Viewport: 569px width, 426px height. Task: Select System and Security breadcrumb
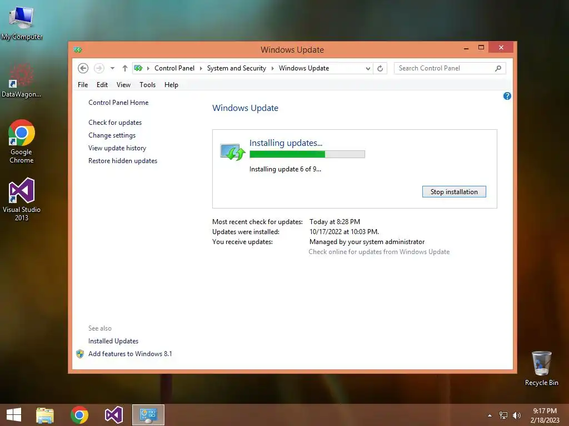pyautogui.click(x=237, y=68)
